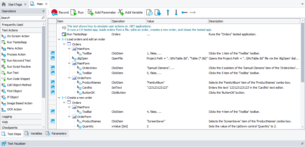Click the speech-bubble comment icon in toolbar
305x147 pixels.
[x=150, y=12]
